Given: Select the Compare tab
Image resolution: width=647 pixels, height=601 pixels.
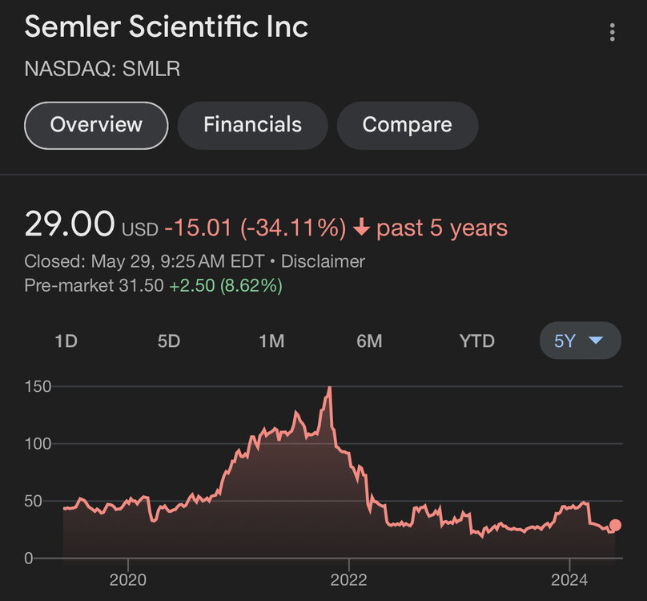Looking at the screenshot, I should 407,125.
